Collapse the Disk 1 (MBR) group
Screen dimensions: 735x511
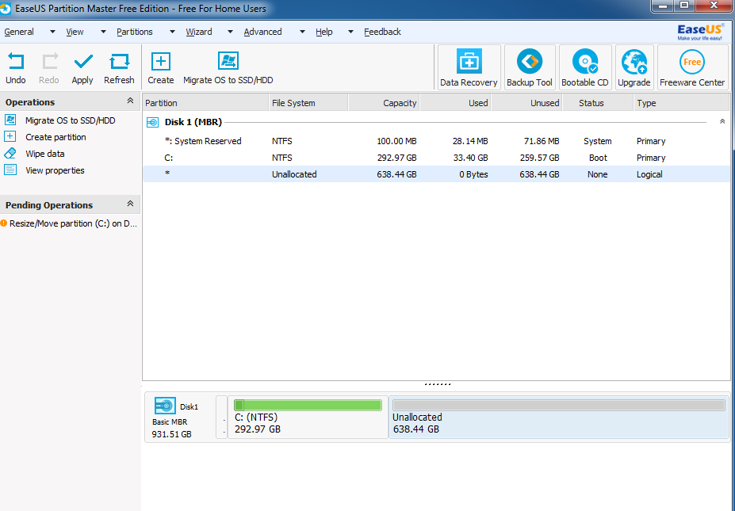(x=722, y=121)
